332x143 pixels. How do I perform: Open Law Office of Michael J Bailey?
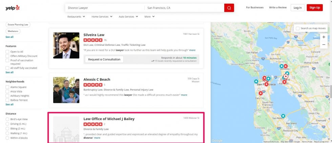(x=109, y=119)
